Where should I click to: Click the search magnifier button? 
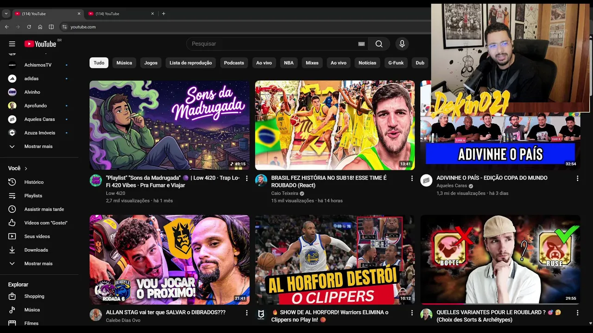(379, 44)
